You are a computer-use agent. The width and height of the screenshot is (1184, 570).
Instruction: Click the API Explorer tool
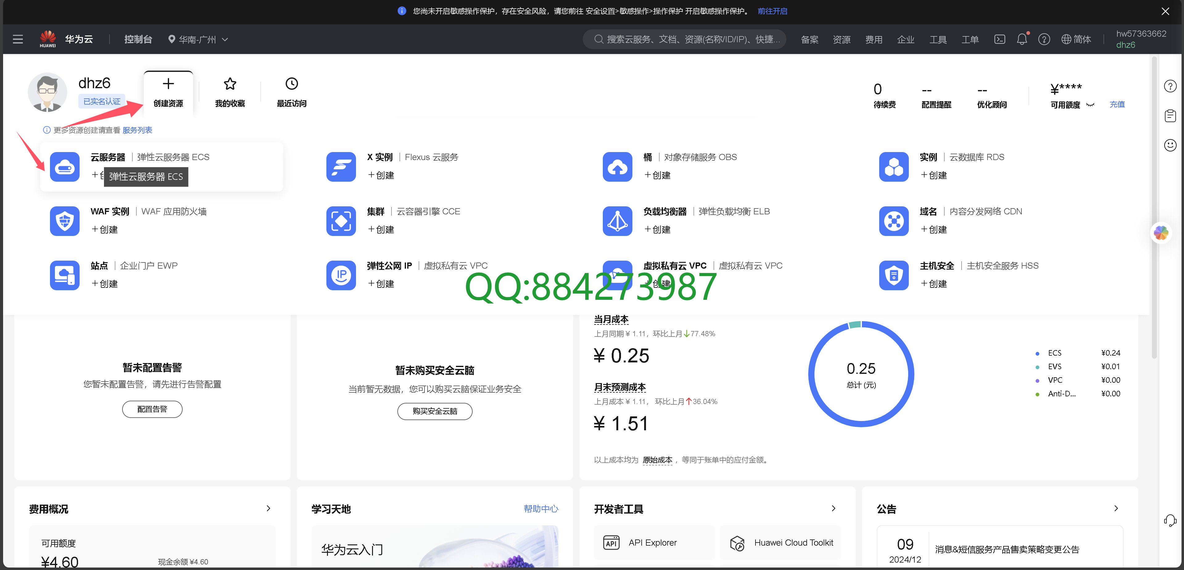pos(654,543)
